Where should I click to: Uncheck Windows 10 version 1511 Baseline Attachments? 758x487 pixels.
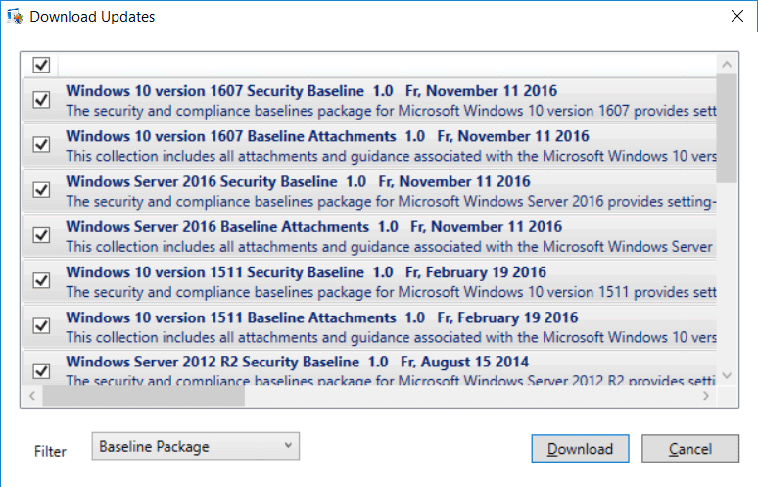[41, 326]
